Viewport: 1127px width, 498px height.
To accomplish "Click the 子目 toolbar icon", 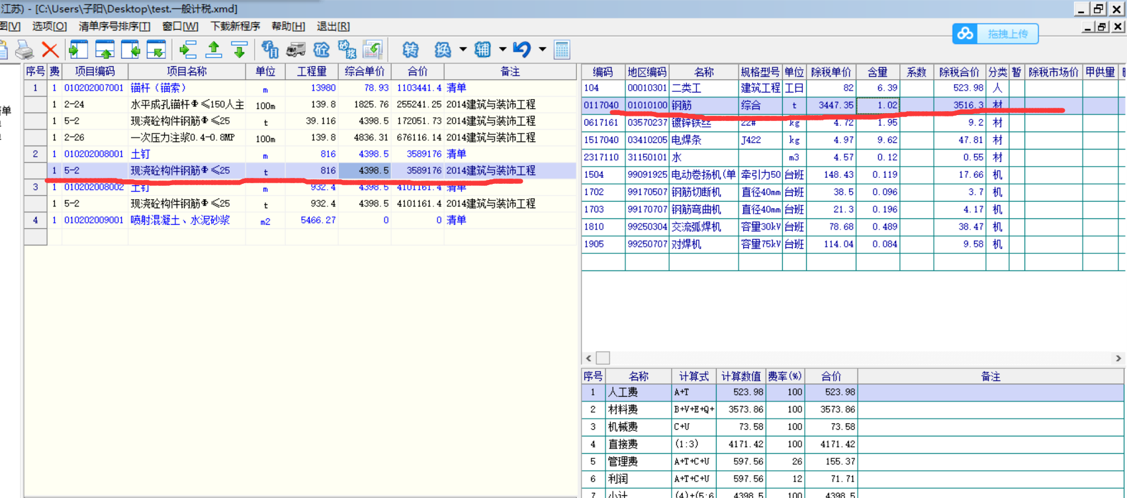I will click(270, 50).
